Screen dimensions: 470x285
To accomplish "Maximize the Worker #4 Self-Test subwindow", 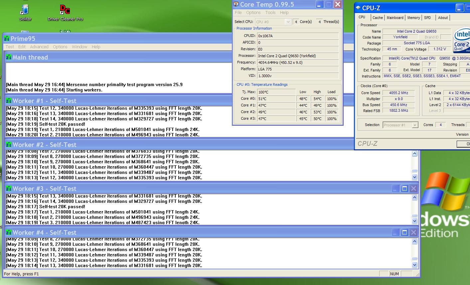I will (404, 232).
